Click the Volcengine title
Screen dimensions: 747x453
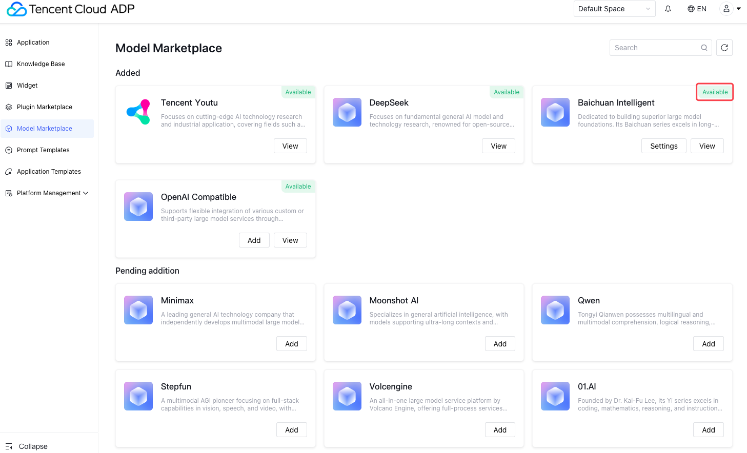tap(391, 386)
